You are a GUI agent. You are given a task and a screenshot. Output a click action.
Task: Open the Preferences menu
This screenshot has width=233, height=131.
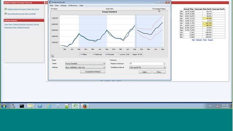(73, 5)
